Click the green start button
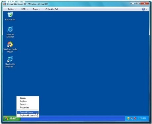This screenshot has width=152, height=124. 12,118
